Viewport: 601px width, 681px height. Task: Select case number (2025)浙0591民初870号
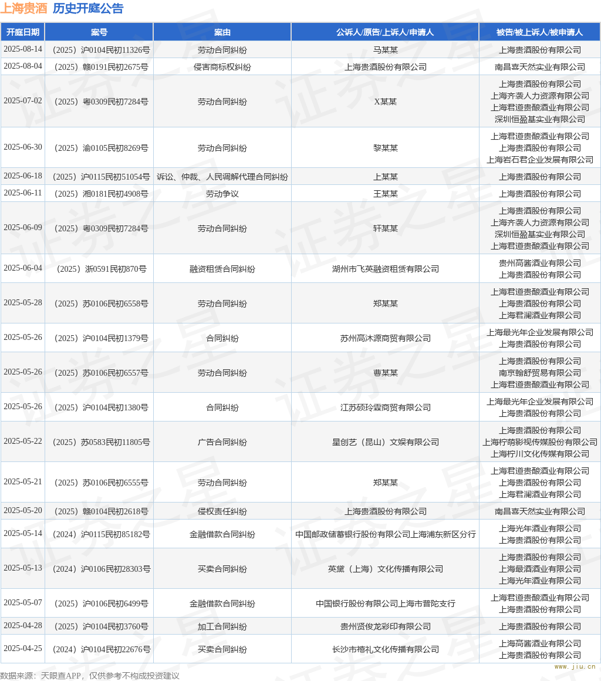pyautogui.click(x=101, y=269)
